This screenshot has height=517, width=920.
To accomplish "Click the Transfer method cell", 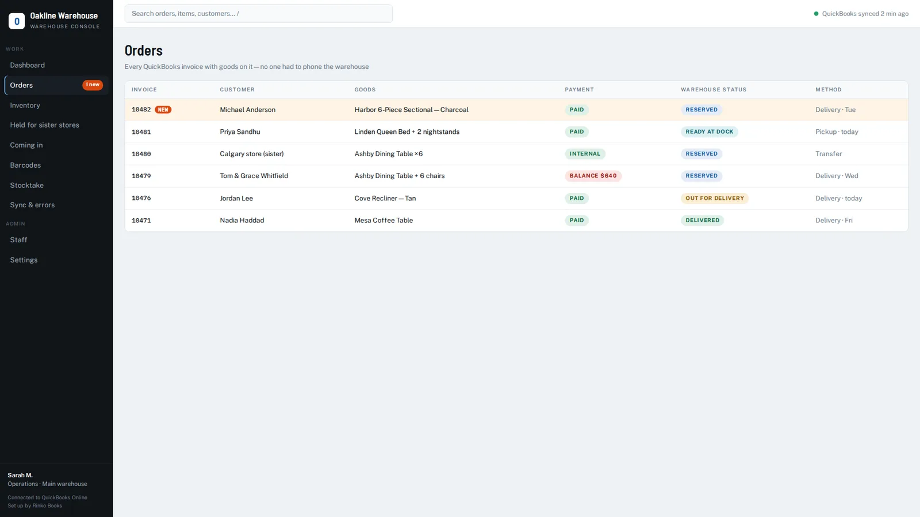I will (829, 154).
